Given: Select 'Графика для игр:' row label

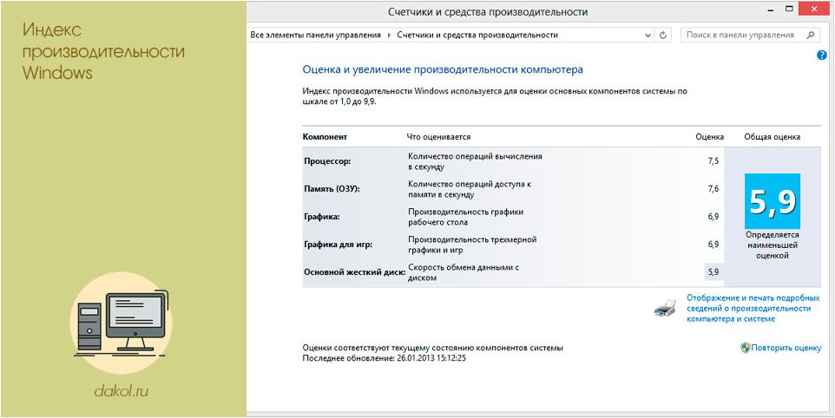Looking at the screenshot, I should 339,245.
